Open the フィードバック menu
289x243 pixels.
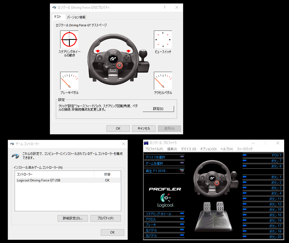pos(244,149)
